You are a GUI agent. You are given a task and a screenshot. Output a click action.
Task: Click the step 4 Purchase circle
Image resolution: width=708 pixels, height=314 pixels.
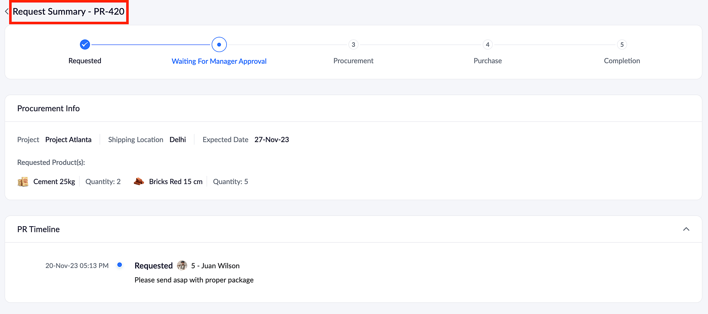tap(487, 45)
